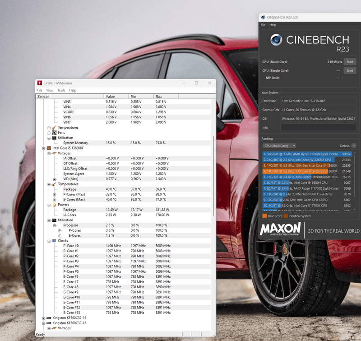Expand the P-Cores utilization row
The image size is (361, 341).
(60, 230)
